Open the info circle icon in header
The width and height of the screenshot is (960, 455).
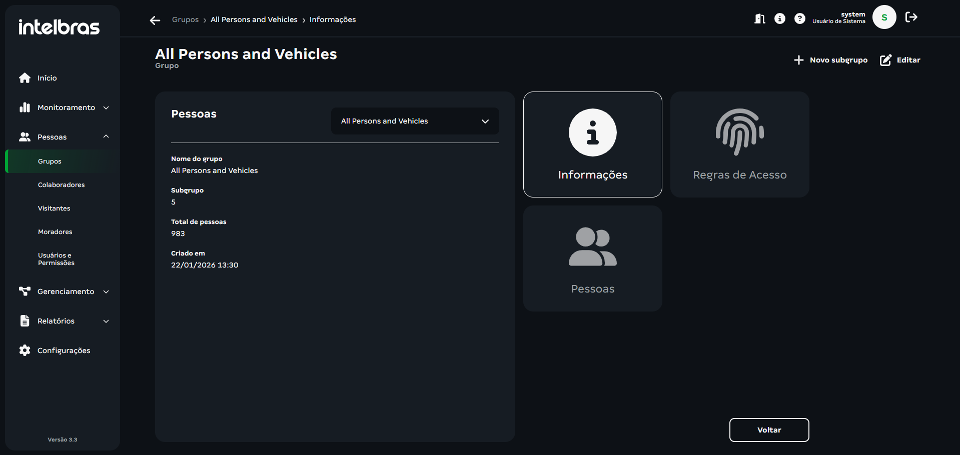(x=779, y=19)
